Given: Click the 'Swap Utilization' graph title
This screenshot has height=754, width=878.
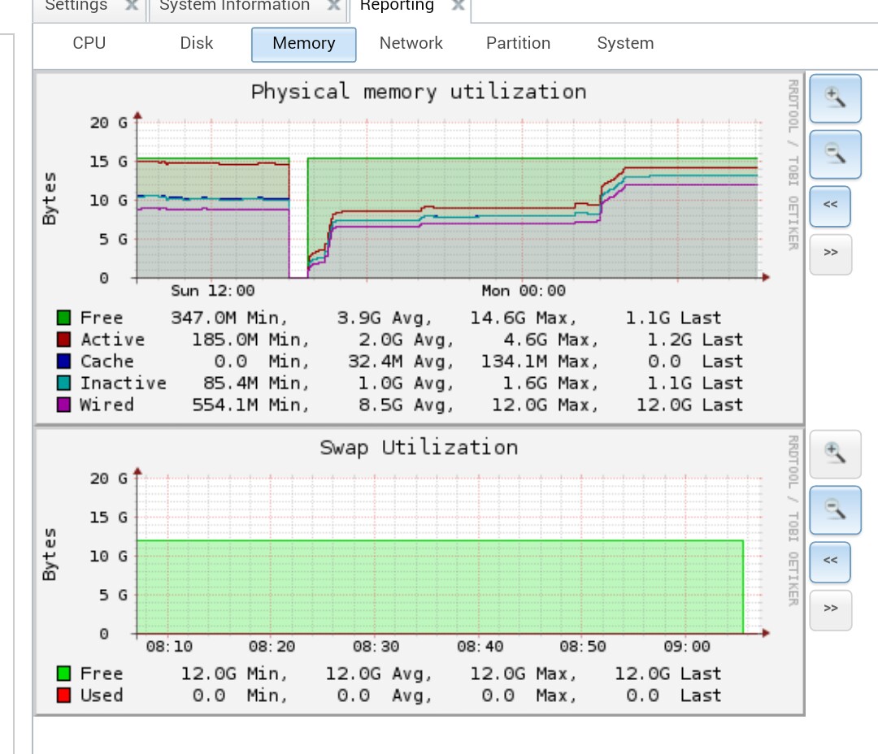Looking at the screenshot, I should click(x=419, y=448).
